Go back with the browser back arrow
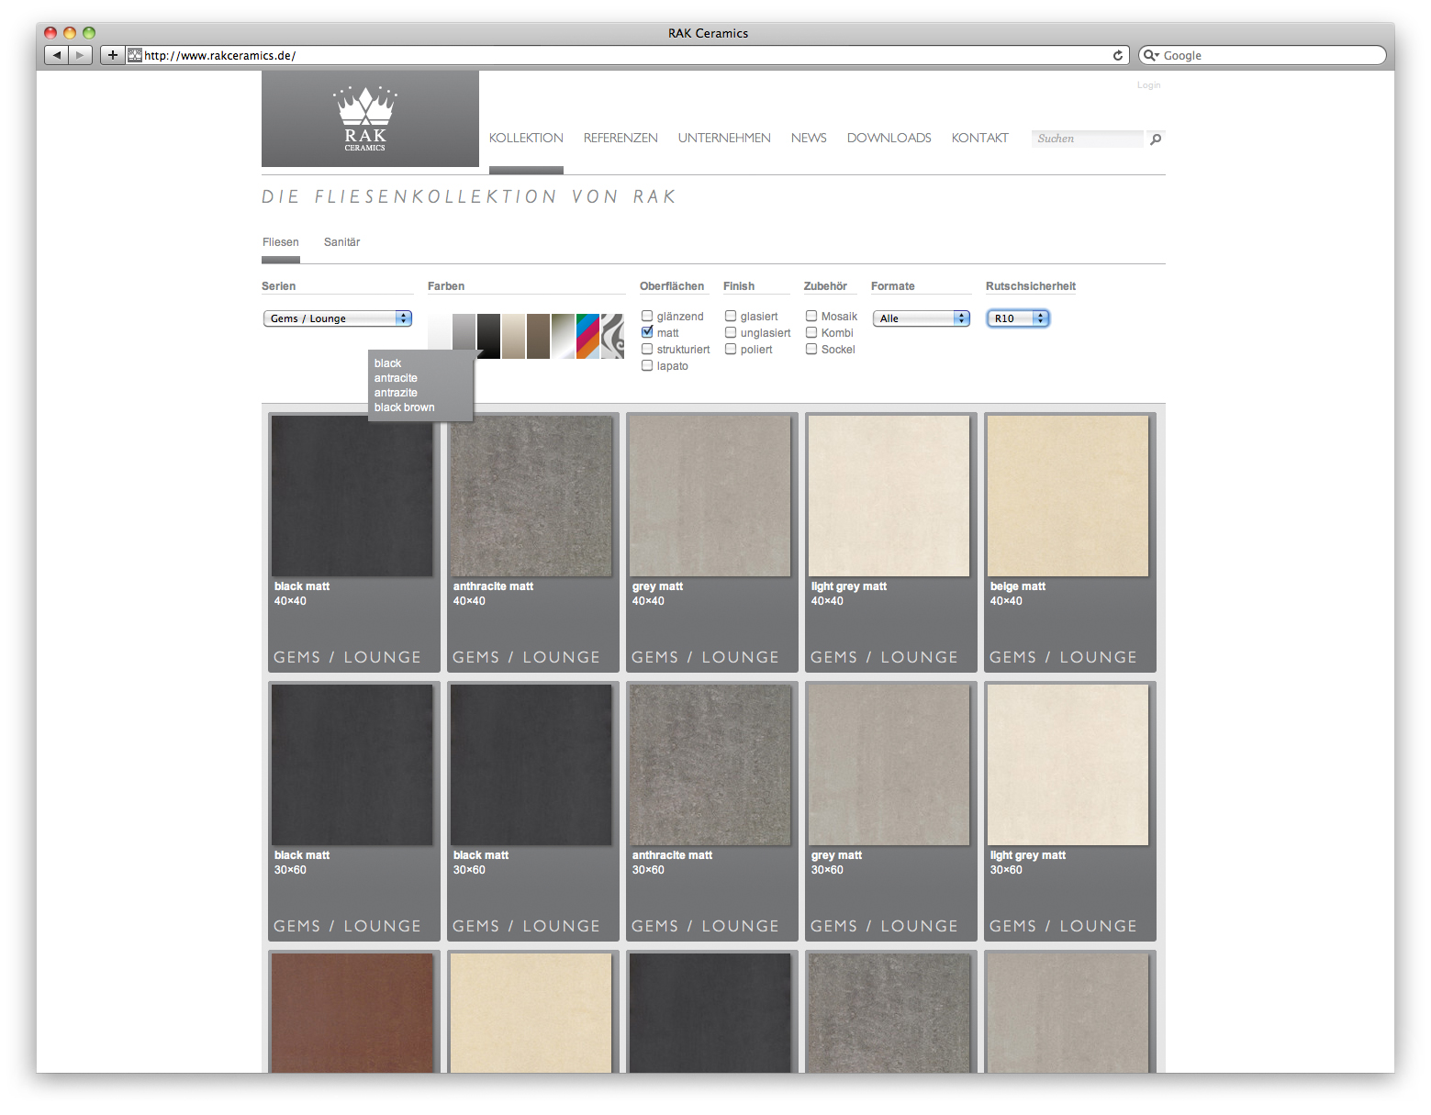 (x=57, y=55)
